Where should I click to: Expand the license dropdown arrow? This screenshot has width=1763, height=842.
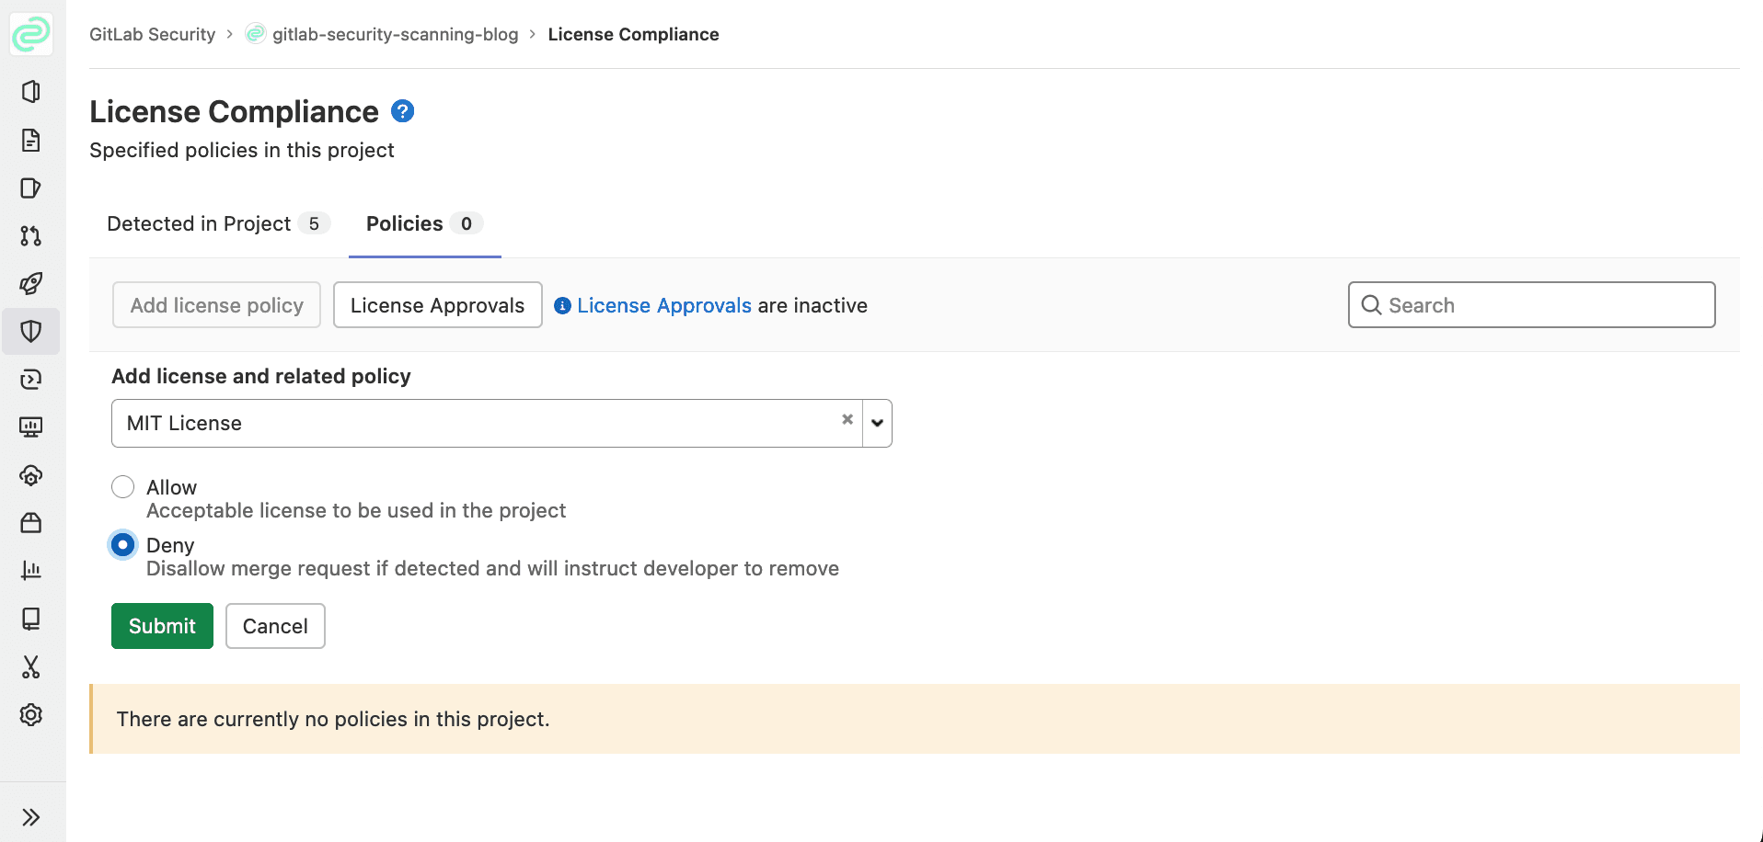tap(877, 424)
